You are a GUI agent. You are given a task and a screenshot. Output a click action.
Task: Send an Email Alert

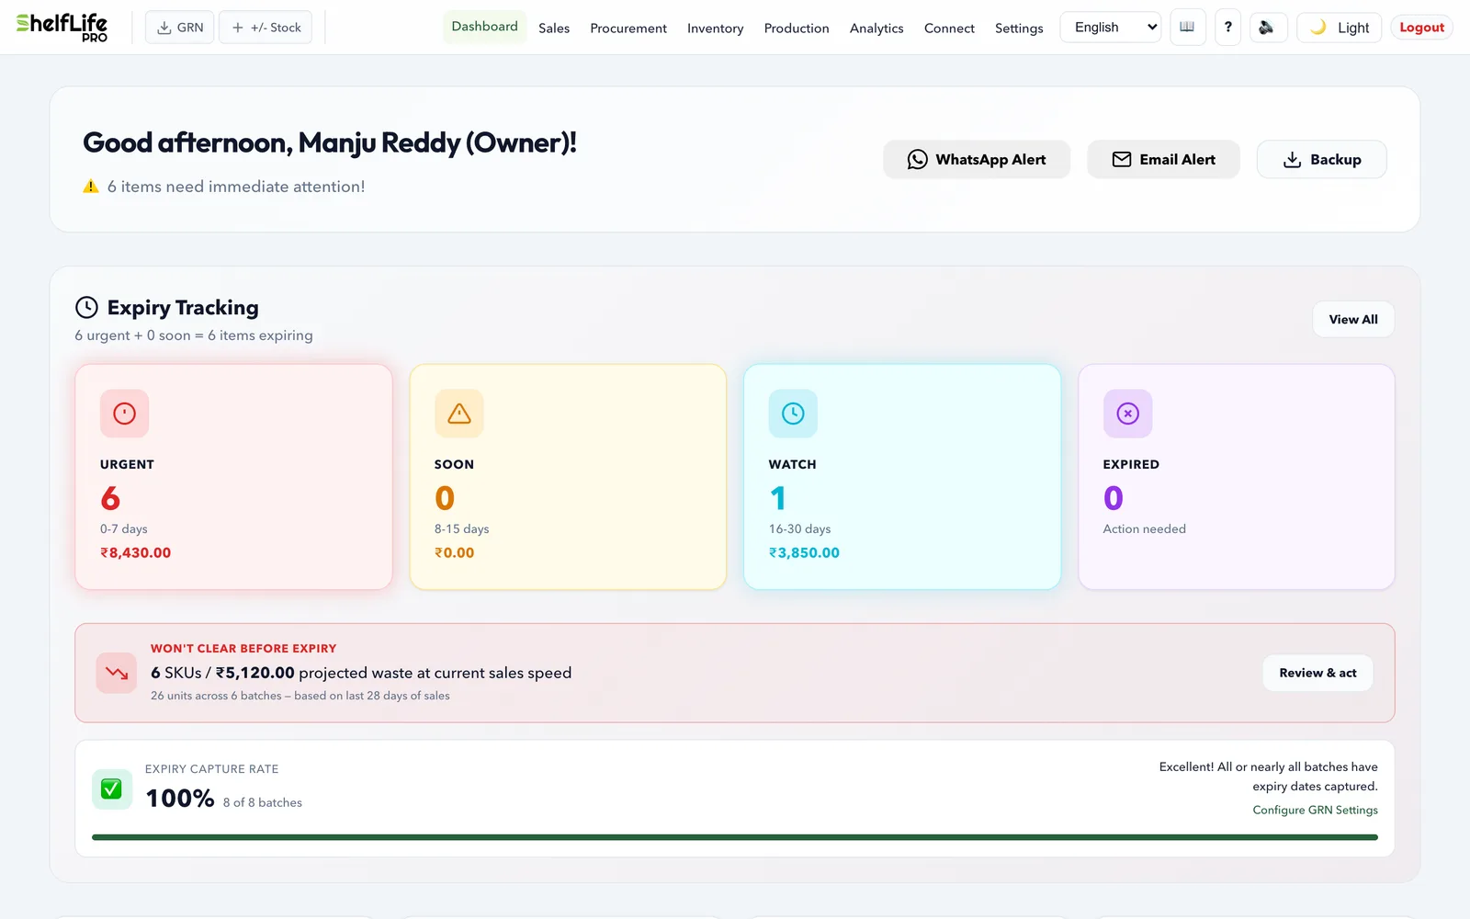[1163, 159]
